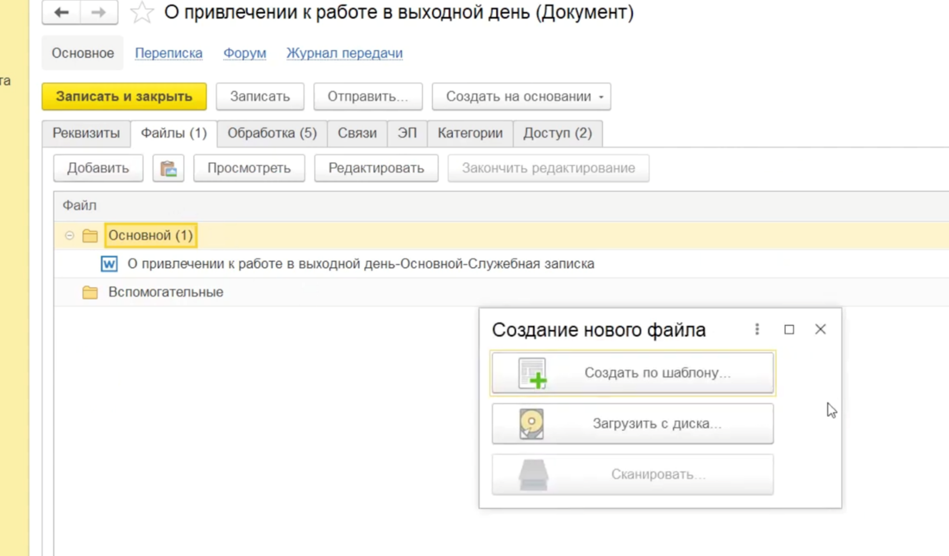Click Закончить редактирование button
Viewport: 949px width, 556px height.
(549, 168)
